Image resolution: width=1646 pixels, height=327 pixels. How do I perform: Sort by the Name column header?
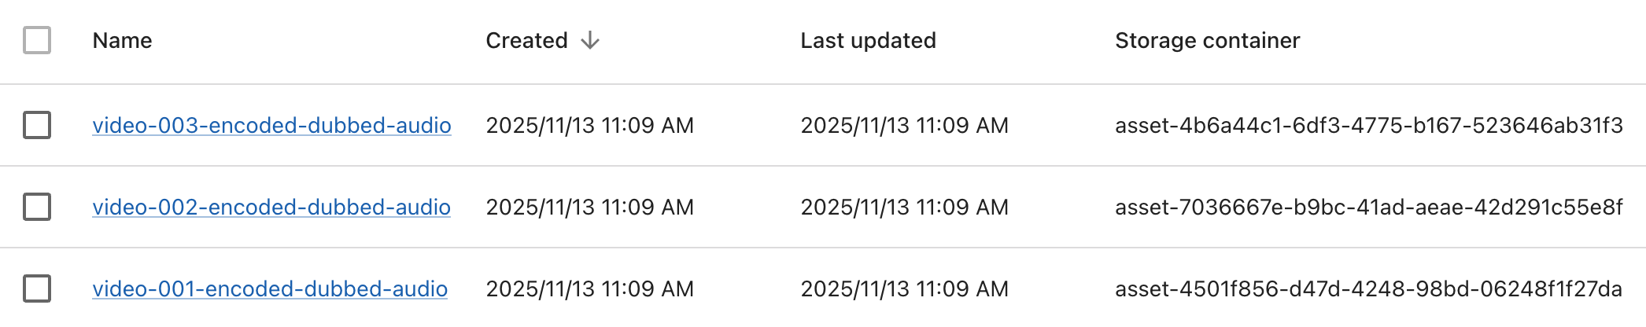point(122,41)
